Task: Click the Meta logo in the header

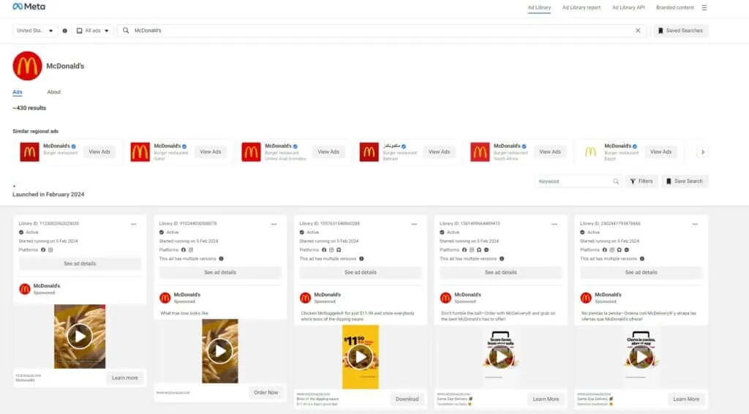Action: click(29, 7)
